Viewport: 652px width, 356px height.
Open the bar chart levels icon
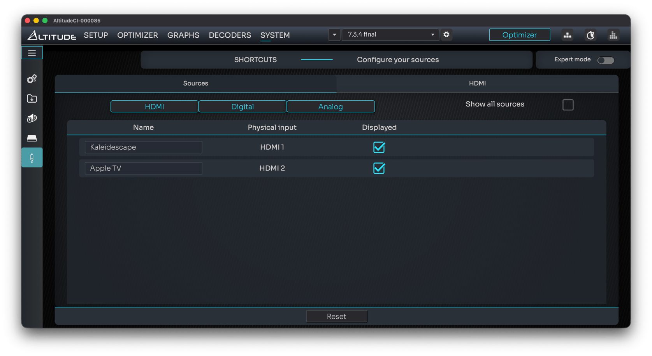[613, 35]
